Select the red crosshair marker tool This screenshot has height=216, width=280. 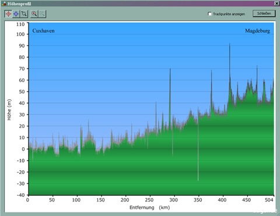pos(8,14)
